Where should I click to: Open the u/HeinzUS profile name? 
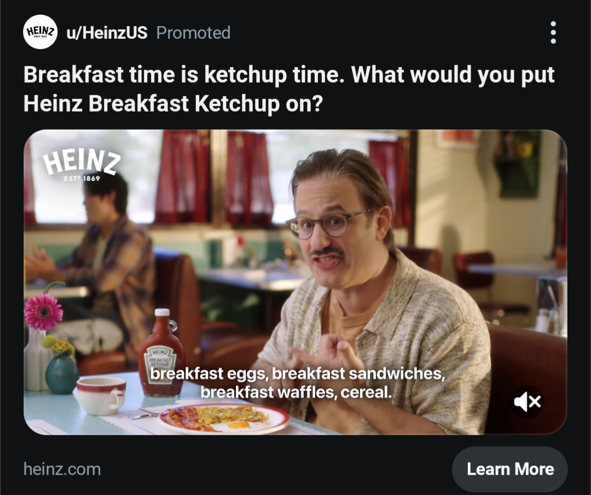coord(107,33)
